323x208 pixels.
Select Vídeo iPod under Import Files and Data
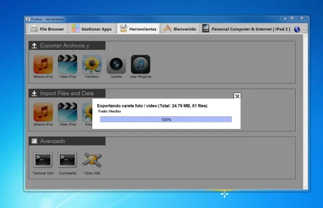[x=67, y=112]
